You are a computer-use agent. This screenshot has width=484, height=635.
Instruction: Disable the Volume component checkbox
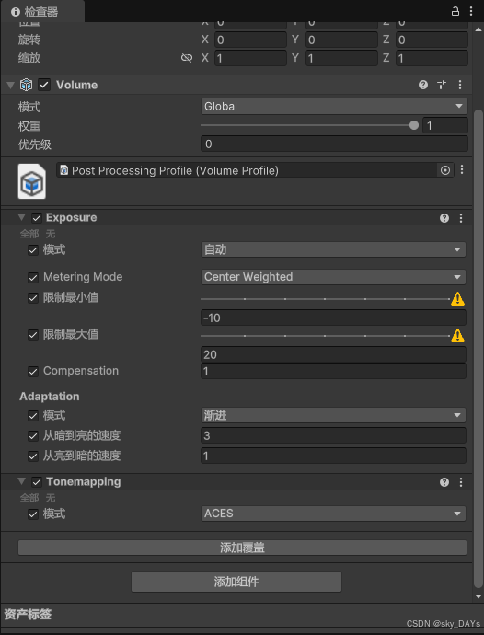[44, 85]
